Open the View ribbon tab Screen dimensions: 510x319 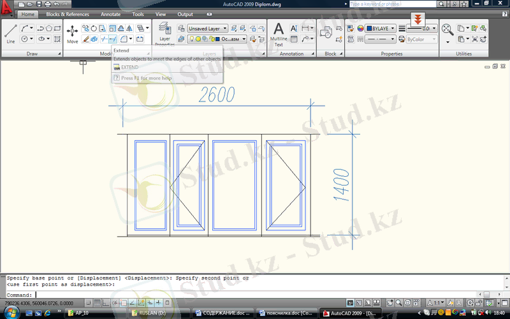click(x=161, y=14)
